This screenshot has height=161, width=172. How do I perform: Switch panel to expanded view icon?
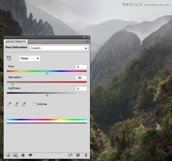[x=15, y=155]
